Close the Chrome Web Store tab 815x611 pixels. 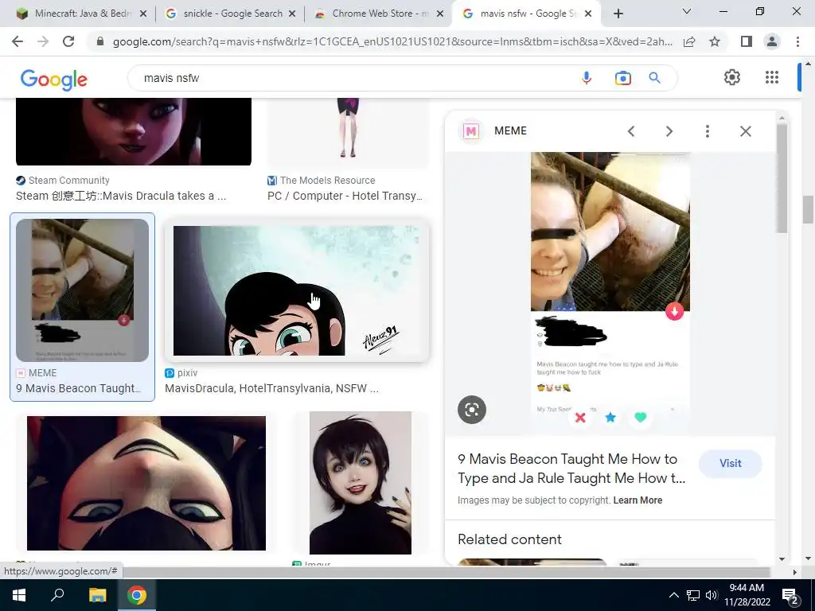click(x=440, y=14)
